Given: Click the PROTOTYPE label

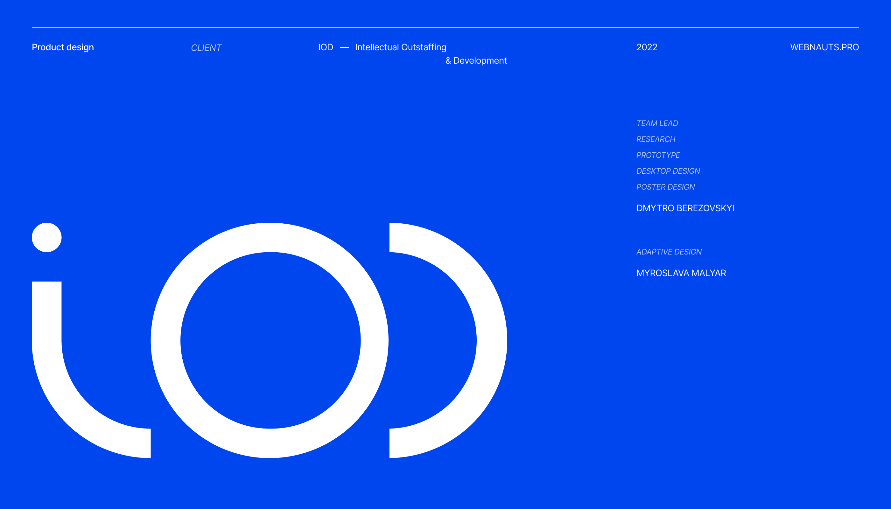Looking at the screenshot, I should coord(658,155).
